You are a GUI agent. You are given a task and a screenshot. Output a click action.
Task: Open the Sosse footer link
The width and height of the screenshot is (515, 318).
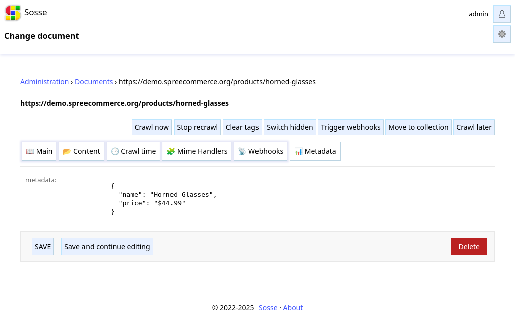coord(268,308)
